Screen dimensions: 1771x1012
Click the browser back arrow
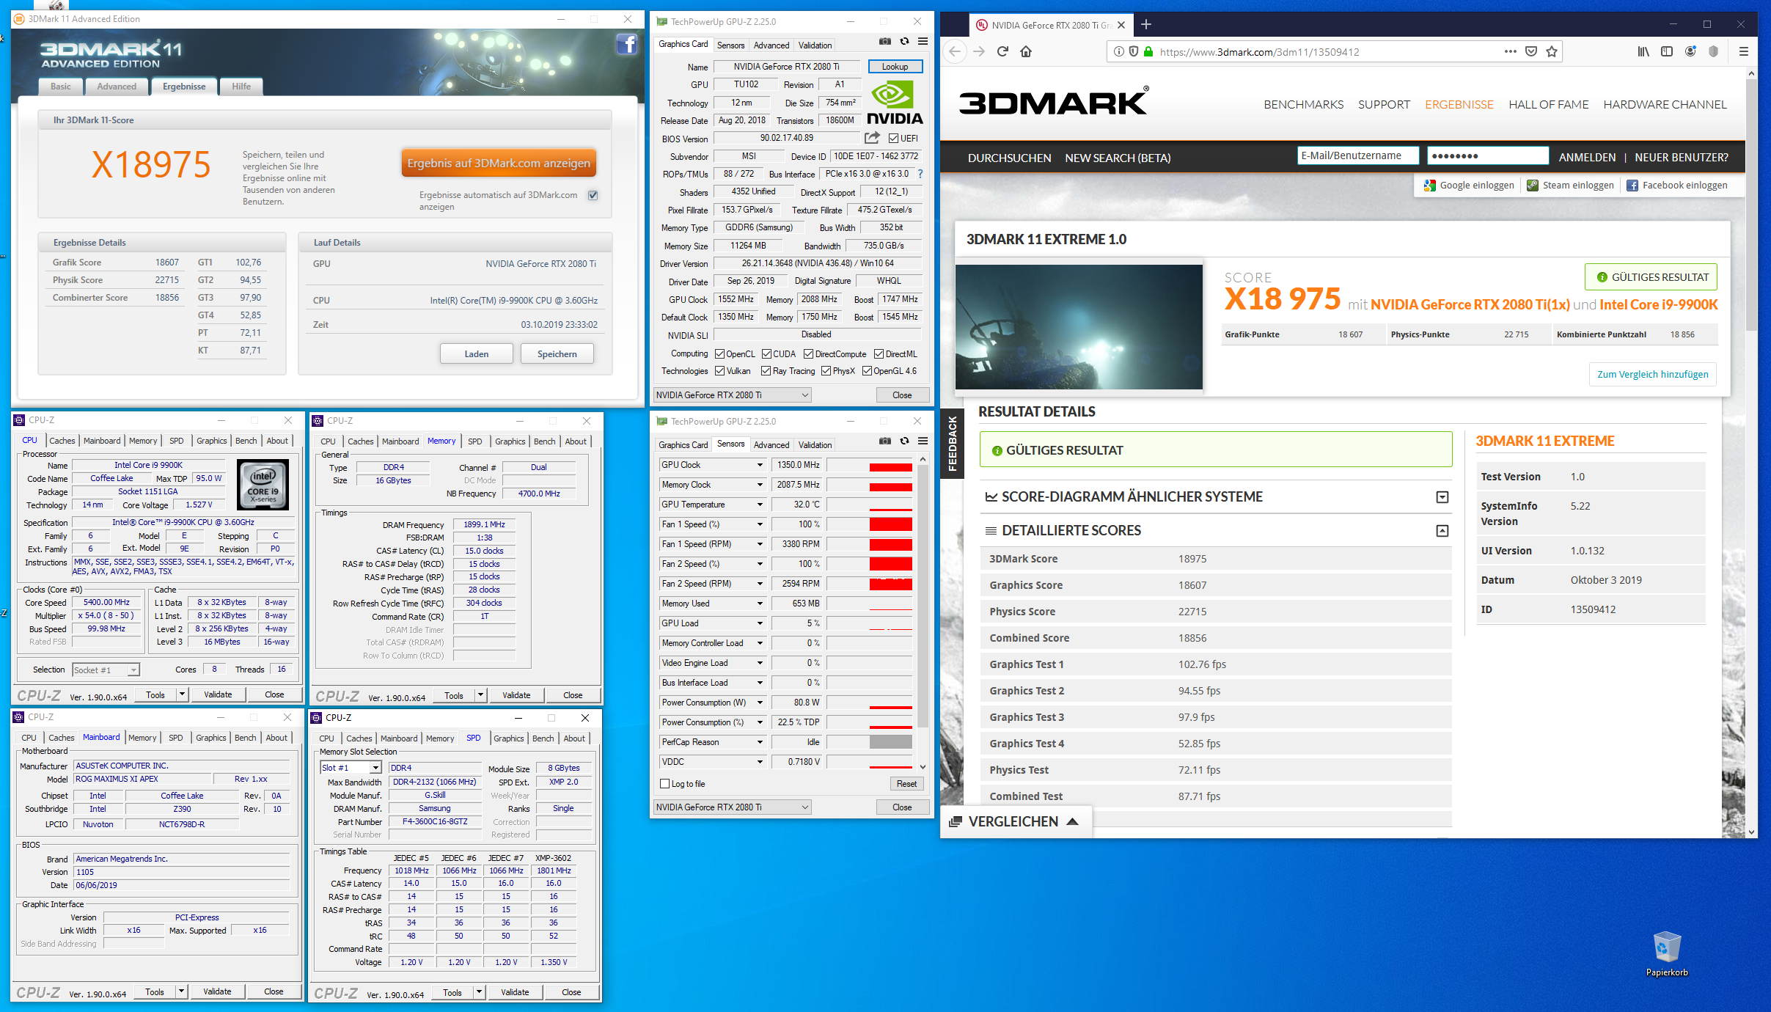coord(954,51)
